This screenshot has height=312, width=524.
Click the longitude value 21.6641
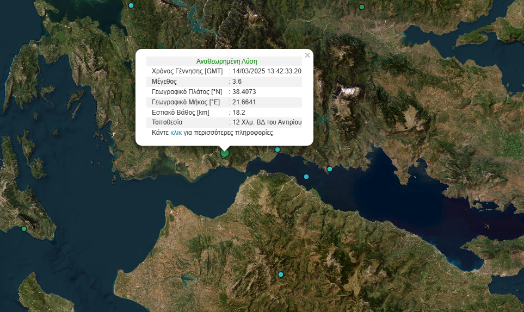click(x=244, y=102)
